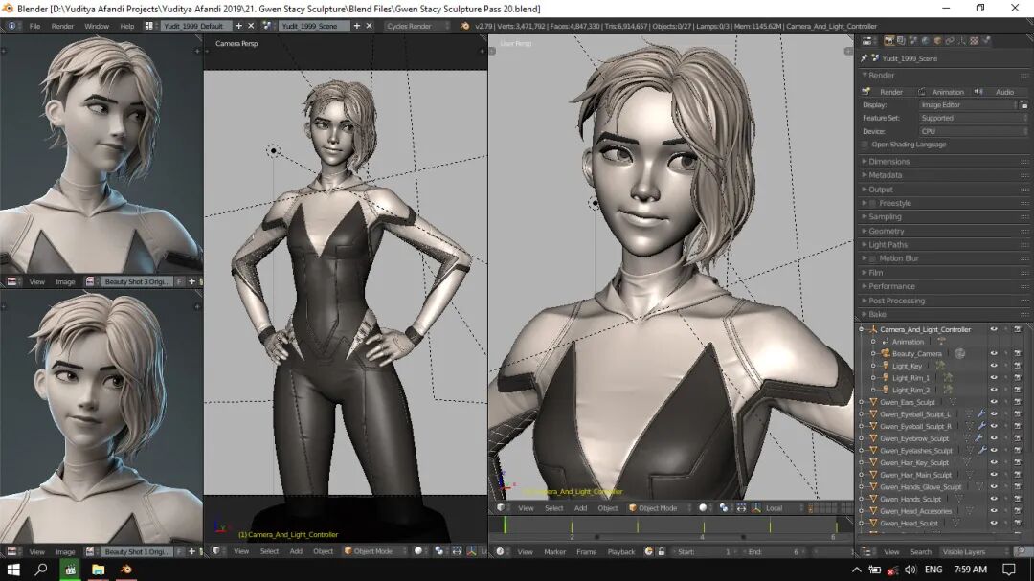Click the timeline lock icon before Start
Image resolution: width=1034 pixels, height=581 pixels.
point(662,552)
